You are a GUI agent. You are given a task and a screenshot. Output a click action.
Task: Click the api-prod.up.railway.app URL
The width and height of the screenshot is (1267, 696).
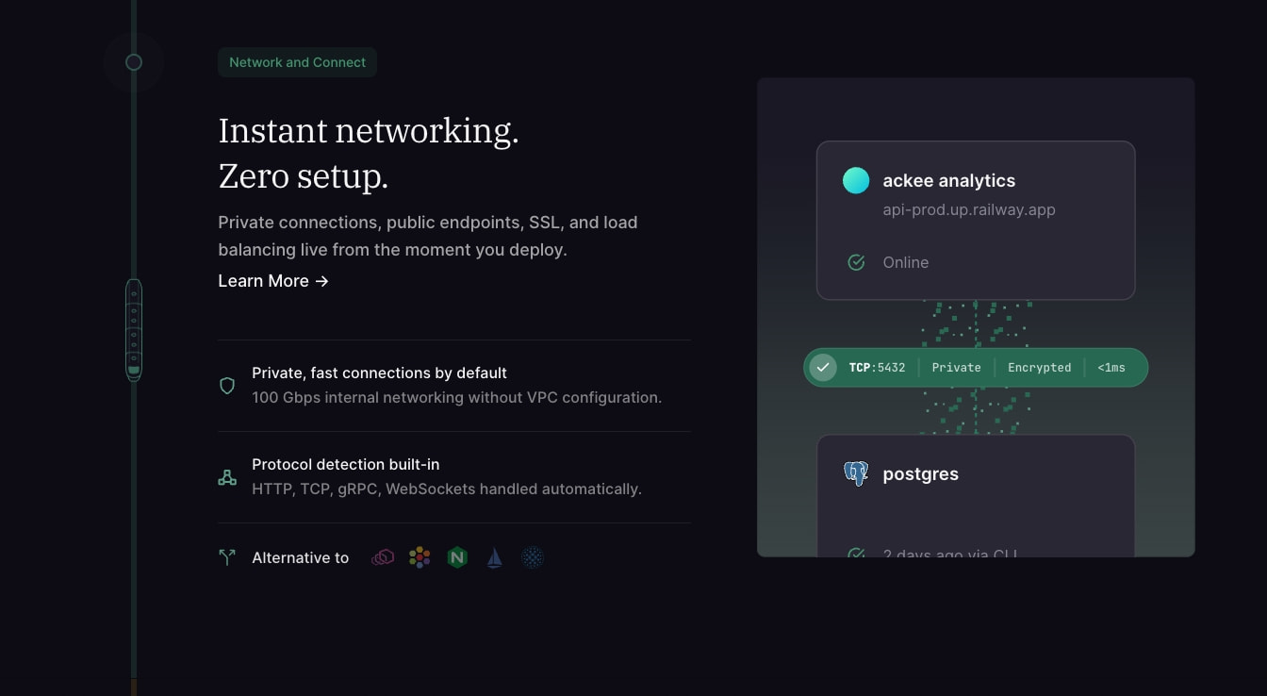969,209
